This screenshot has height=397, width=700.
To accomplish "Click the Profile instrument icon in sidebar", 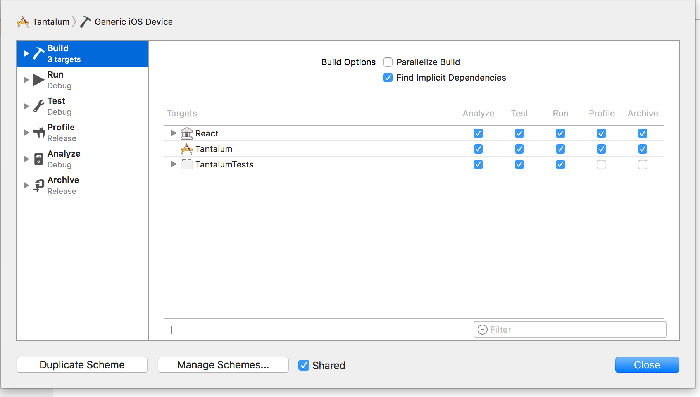I will (38, 133).
